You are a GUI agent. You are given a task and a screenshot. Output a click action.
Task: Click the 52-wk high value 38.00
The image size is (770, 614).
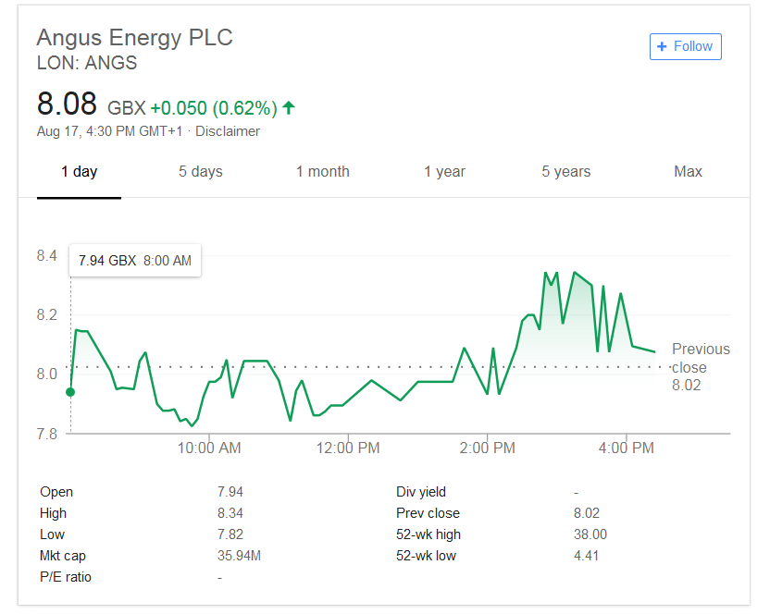(590, 534)
